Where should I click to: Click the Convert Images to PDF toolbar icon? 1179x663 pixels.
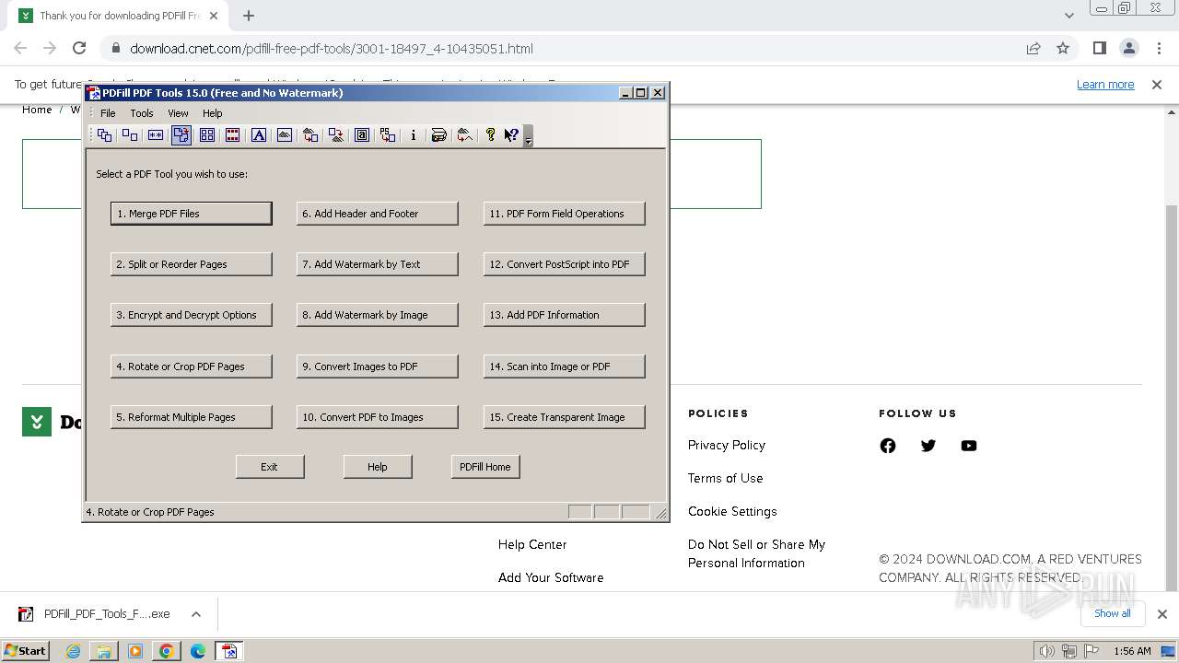pos(310,135)
